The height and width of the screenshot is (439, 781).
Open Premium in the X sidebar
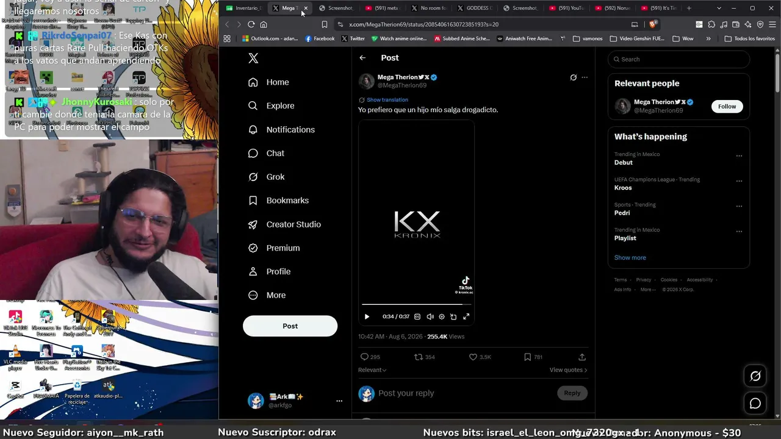click(274, 248)
